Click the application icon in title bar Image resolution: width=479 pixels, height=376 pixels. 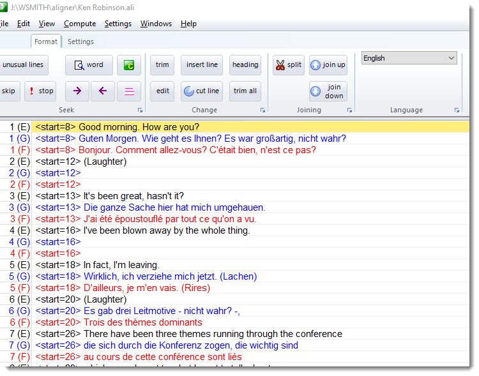click(3, 7)
